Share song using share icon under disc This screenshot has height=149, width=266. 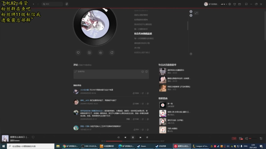(112, 53)
